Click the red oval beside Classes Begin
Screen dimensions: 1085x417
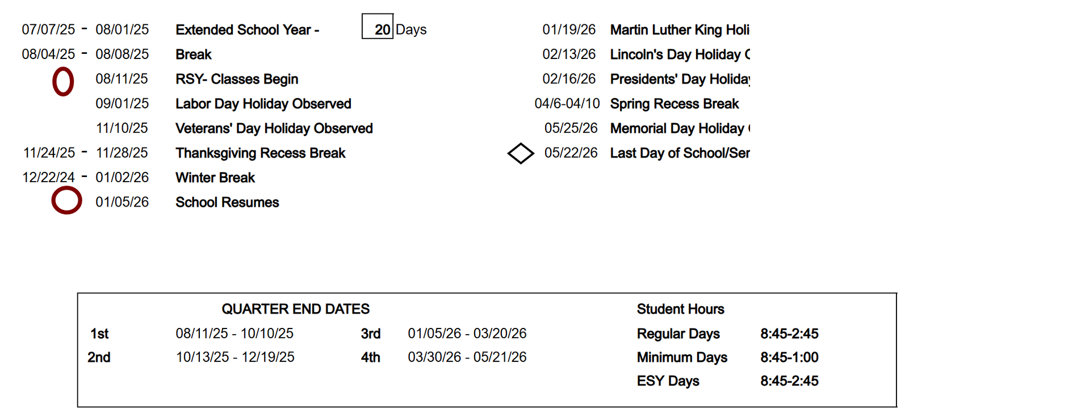pos(63,82)
